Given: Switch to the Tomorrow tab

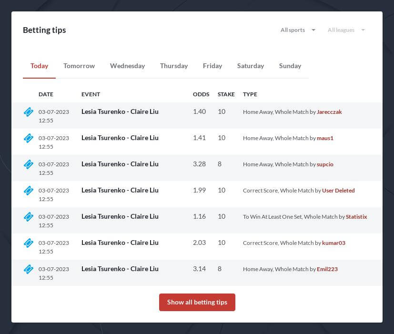Looking at the screenshot, I should (x=79, y=66).
